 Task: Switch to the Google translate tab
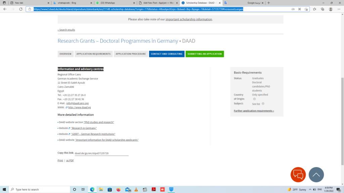coord(244,3)
